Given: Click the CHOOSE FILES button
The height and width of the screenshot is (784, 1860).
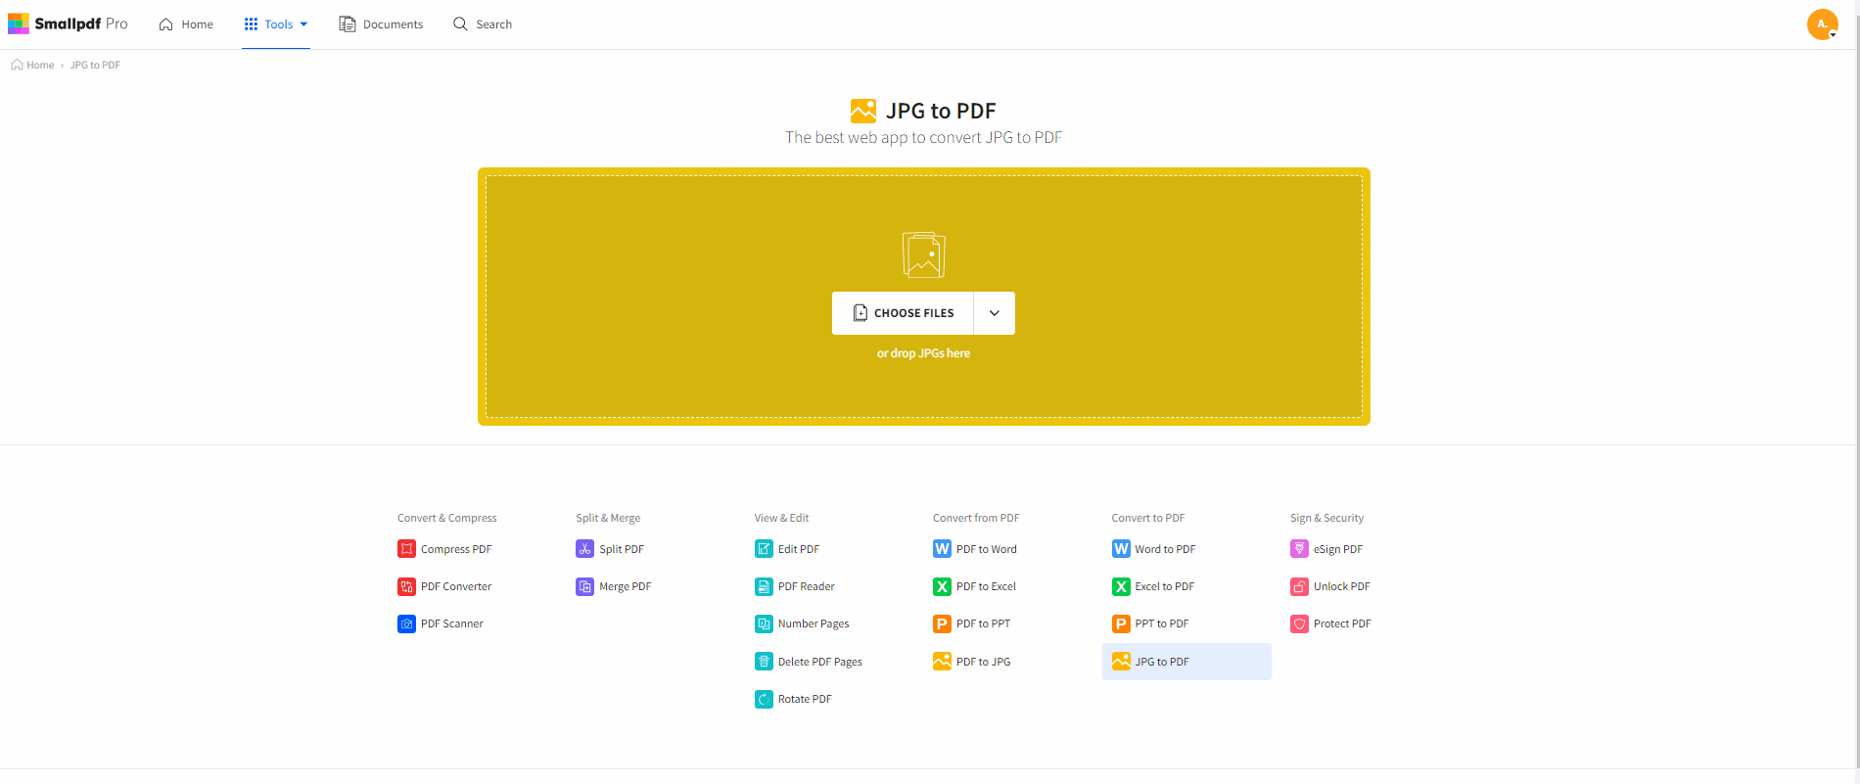Looking at the screenshot, I should coord(903,313).
